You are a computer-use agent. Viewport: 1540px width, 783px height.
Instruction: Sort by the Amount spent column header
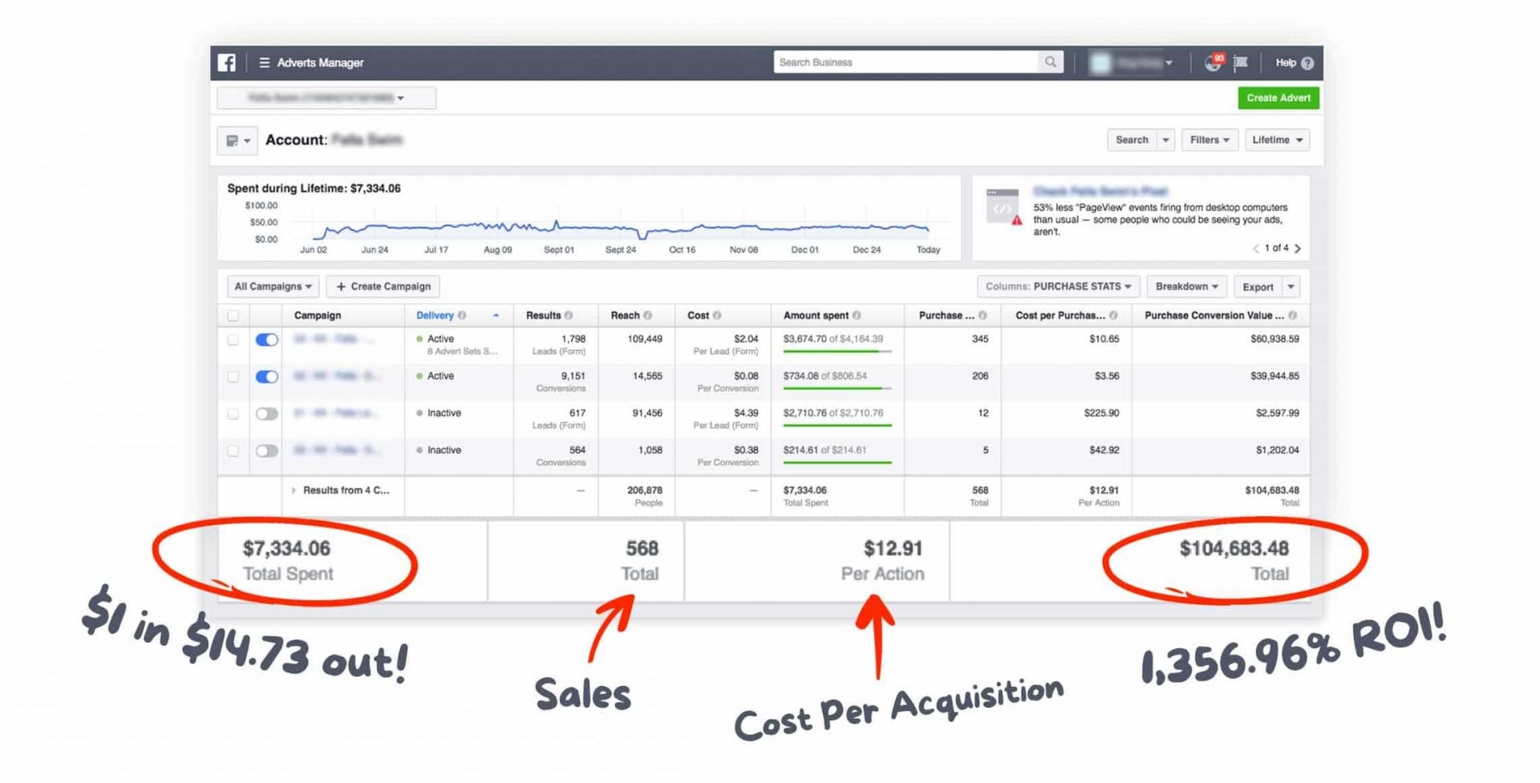pyautogui.click(x=816, y=316)
